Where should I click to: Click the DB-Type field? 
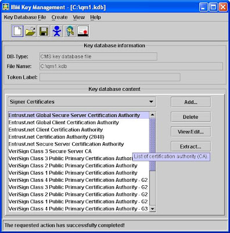tap(98, 57)
